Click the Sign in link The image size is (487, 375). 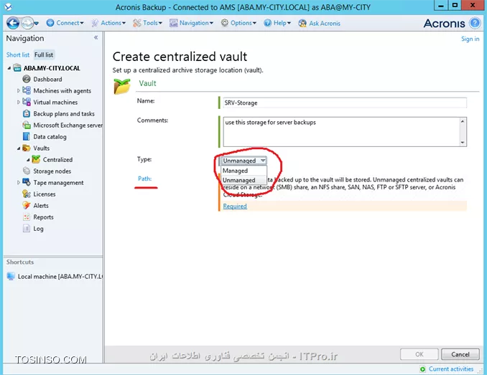point(470,39)
